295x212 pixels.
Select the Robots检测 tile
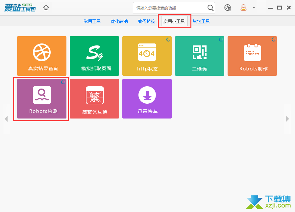(42, 99)
